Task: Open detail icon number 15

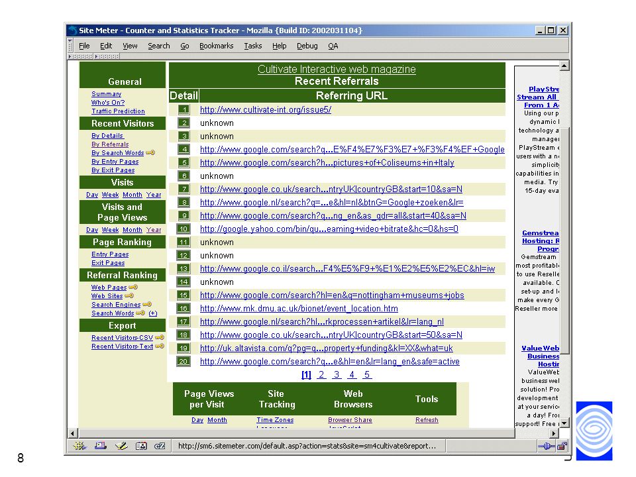Action: pos(184,295)
